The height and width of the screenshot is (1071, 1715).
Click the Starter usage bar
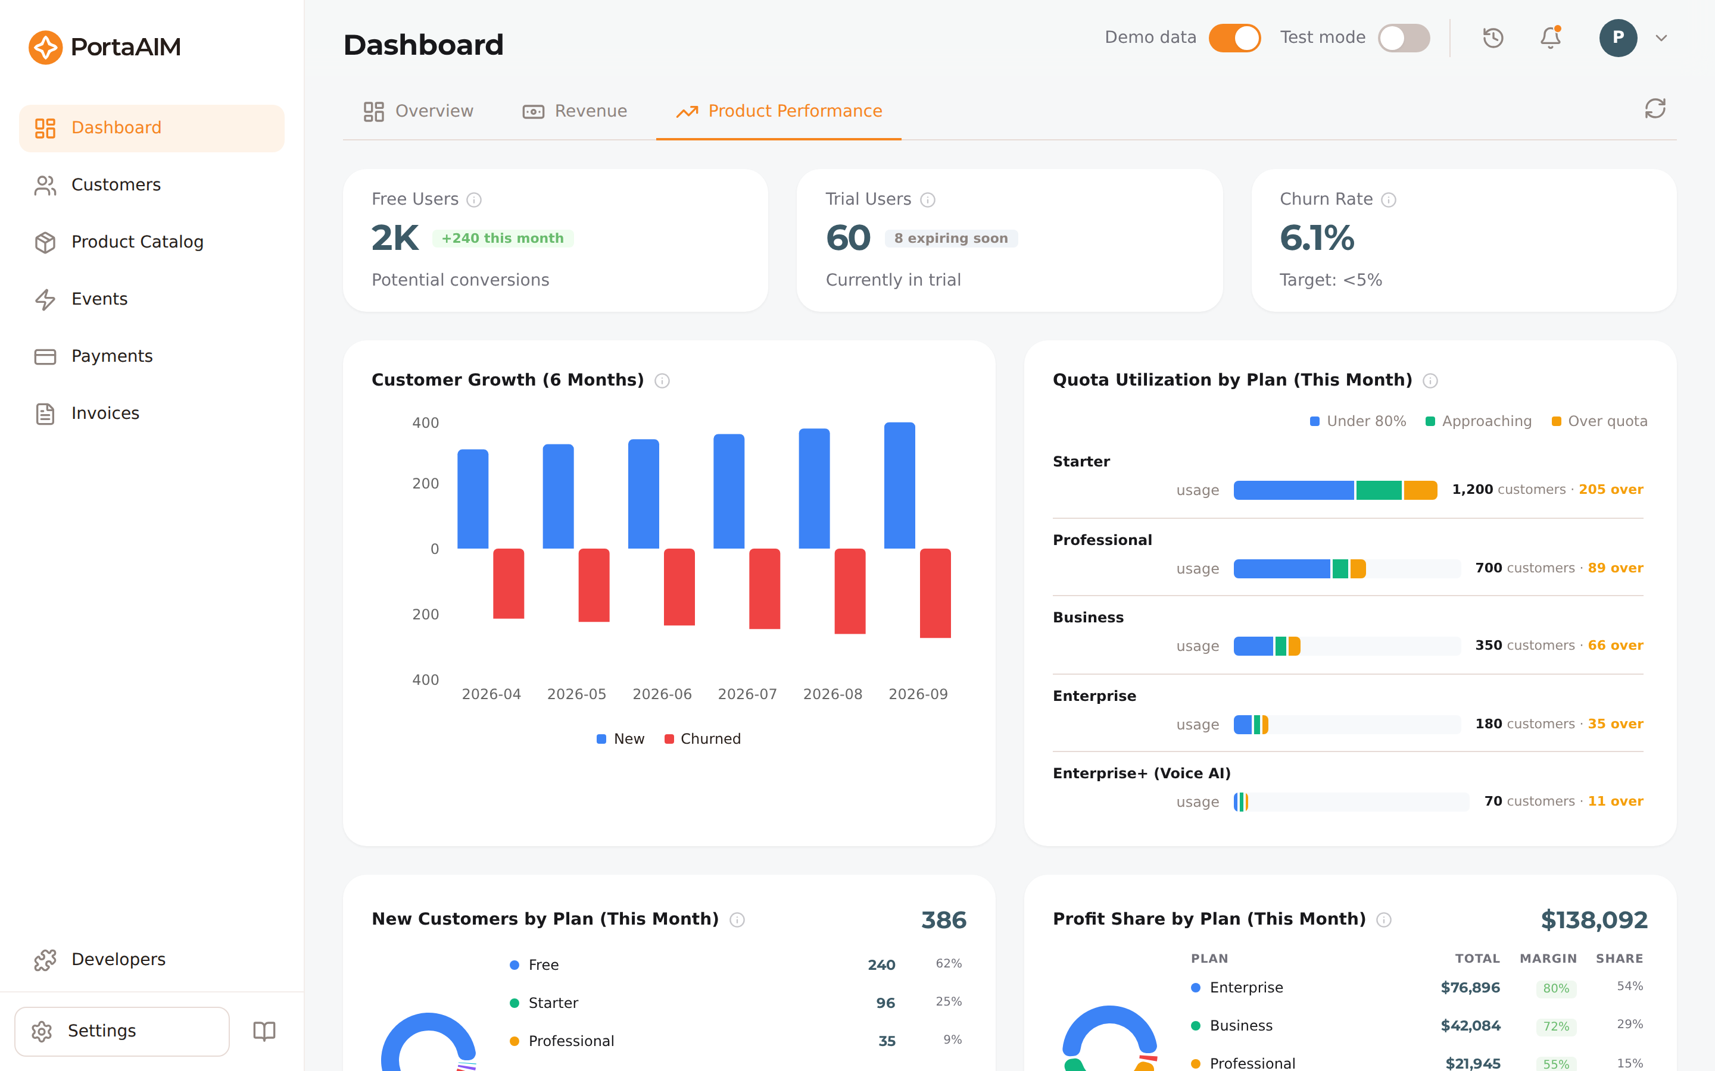point(1335,490)
